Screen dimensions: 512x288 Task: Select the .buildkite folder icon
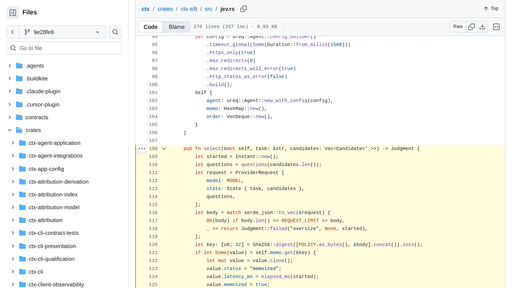coord(19,78)
